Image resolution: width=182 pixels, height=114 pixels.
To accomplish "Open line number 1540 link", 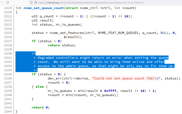I will pos(8,95).
